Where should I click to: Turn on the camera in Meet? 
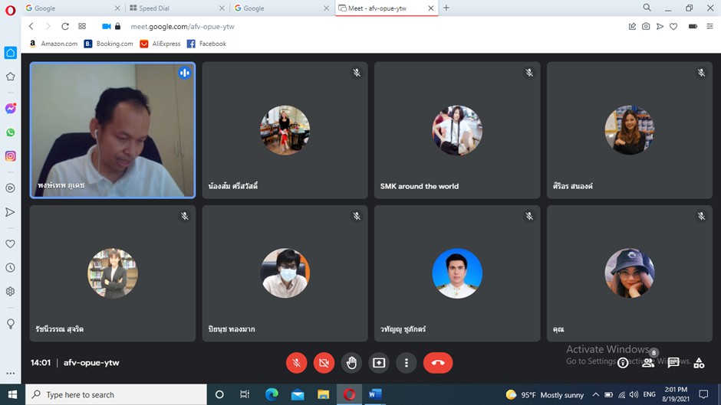(324, 363)
